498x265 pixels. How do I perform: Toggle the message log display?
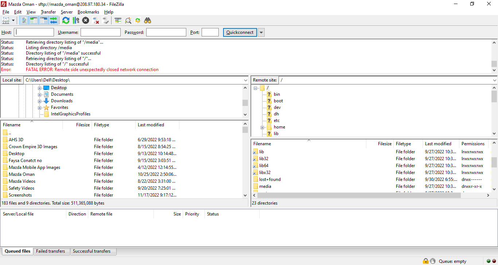click(24, 20)
